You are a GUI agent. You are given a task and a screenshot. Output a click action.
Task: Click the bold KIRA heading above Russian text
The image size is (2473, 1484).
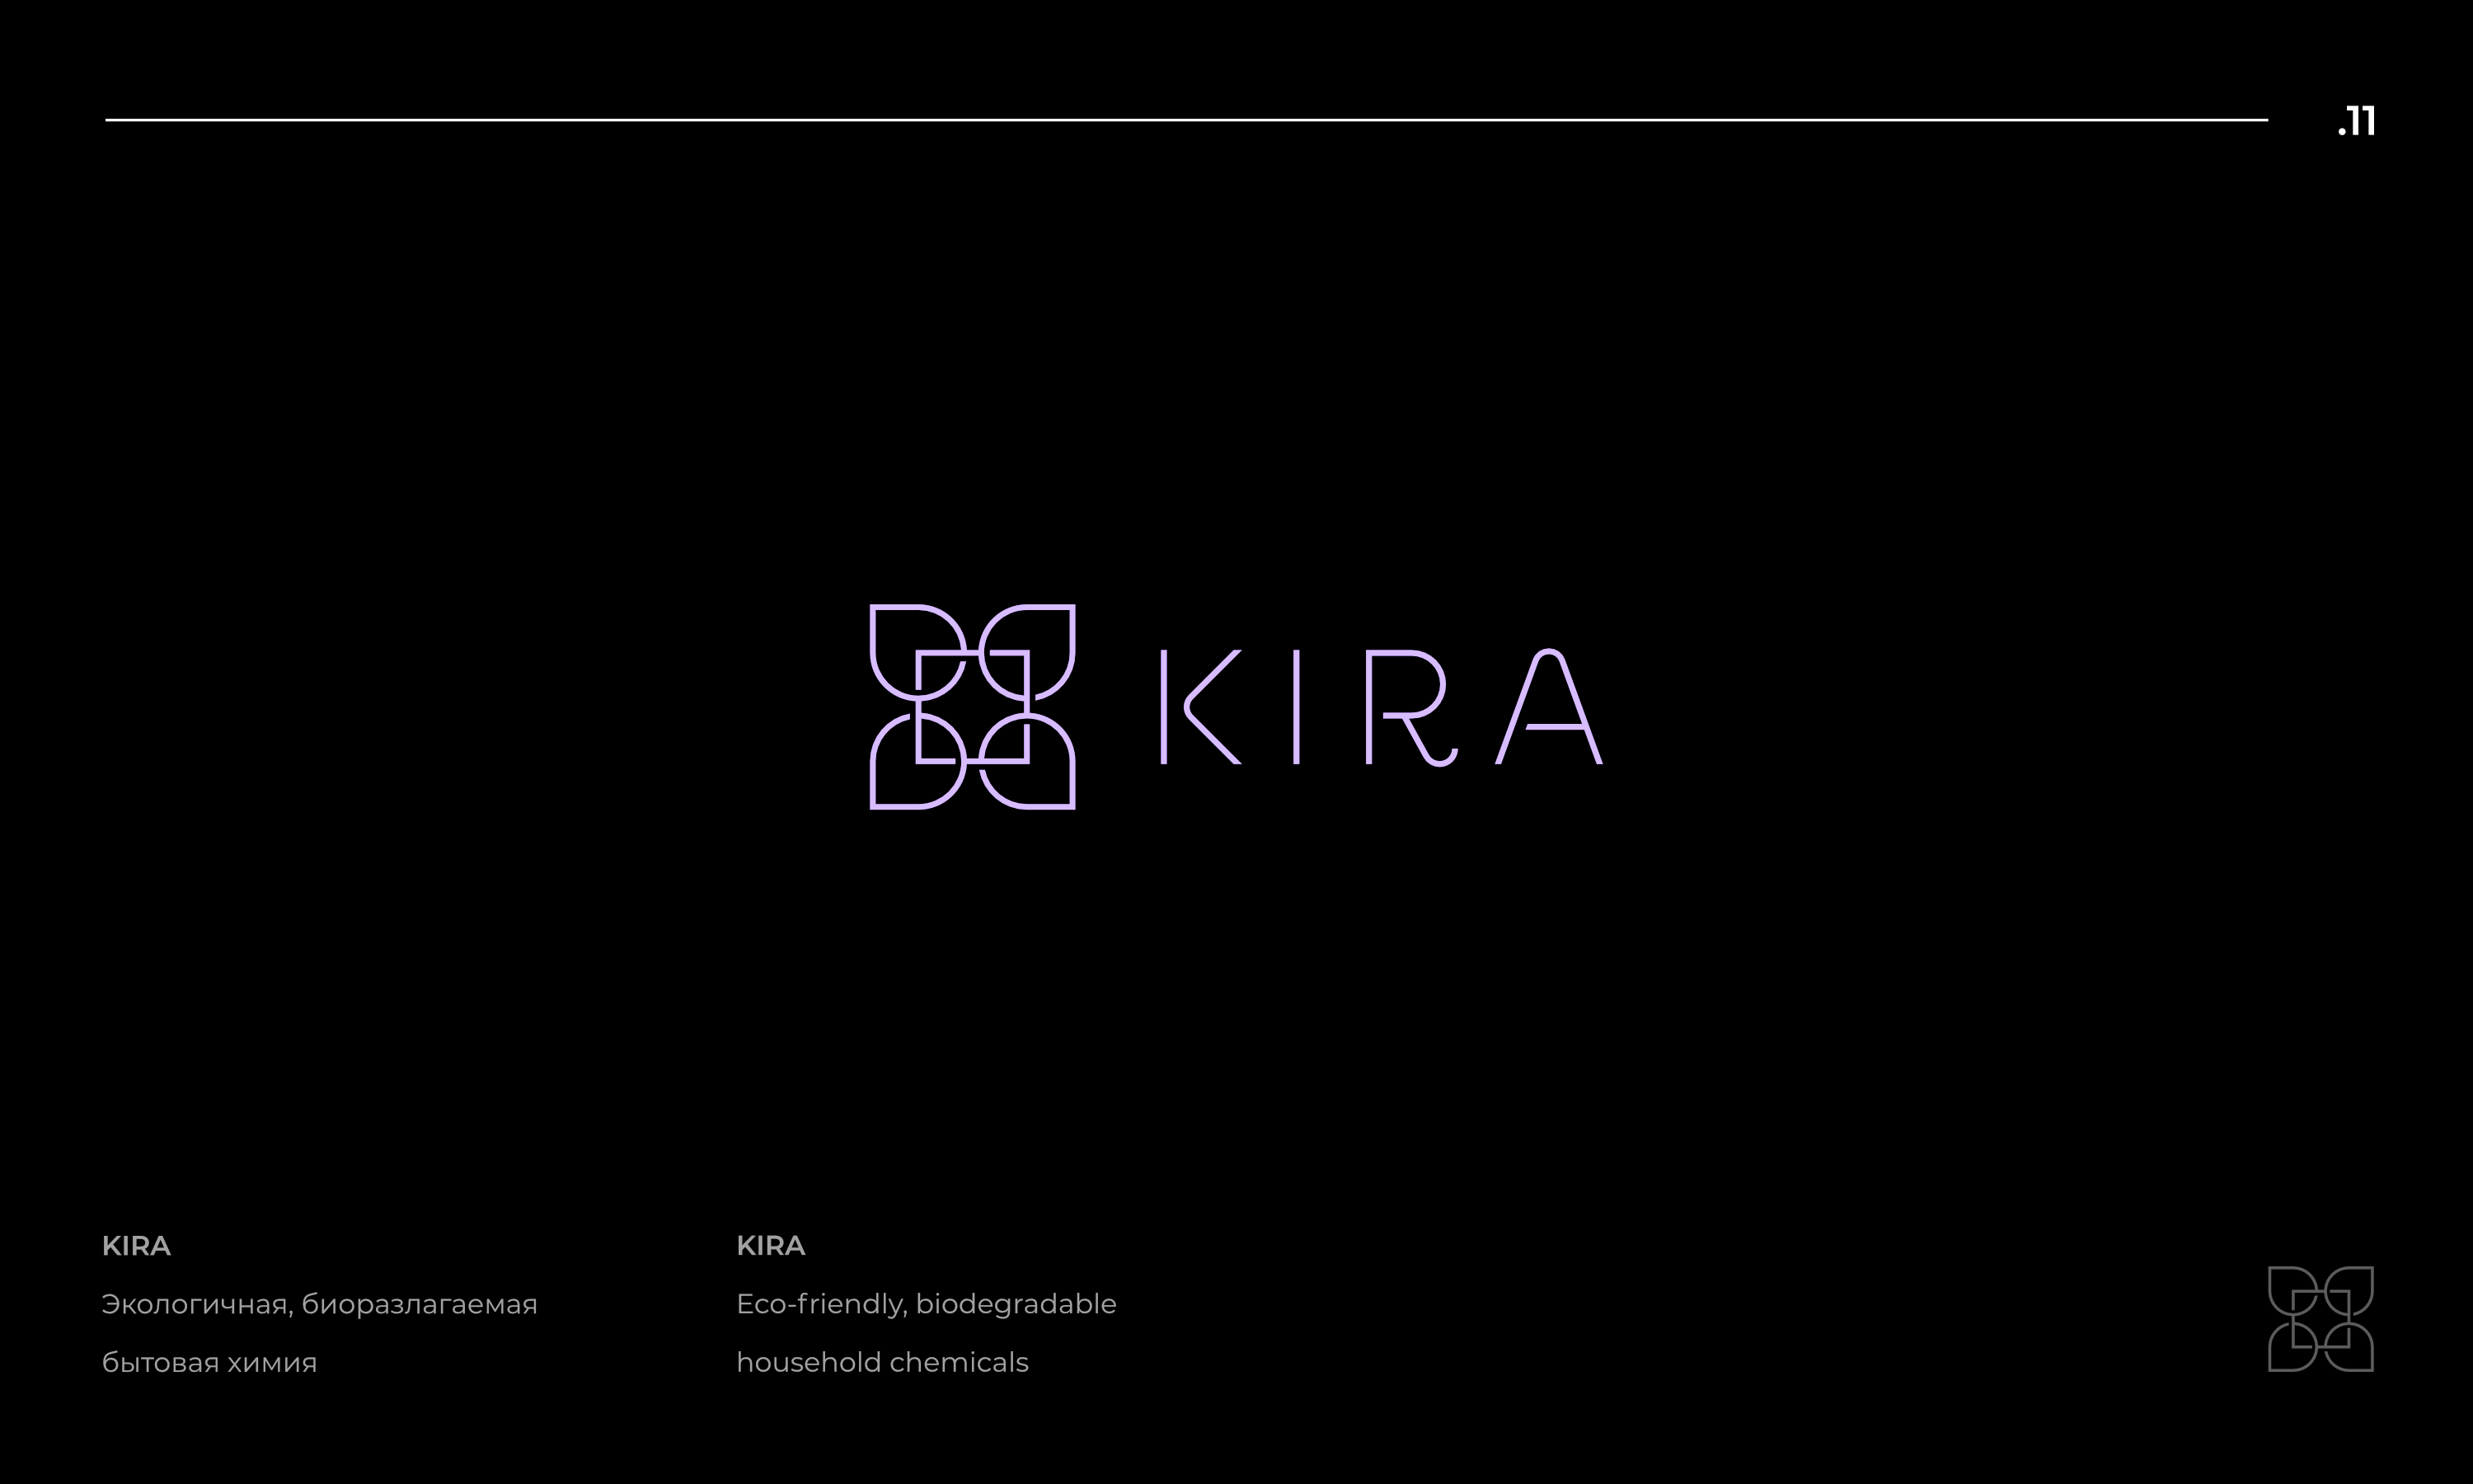[x=136, y=1246]
